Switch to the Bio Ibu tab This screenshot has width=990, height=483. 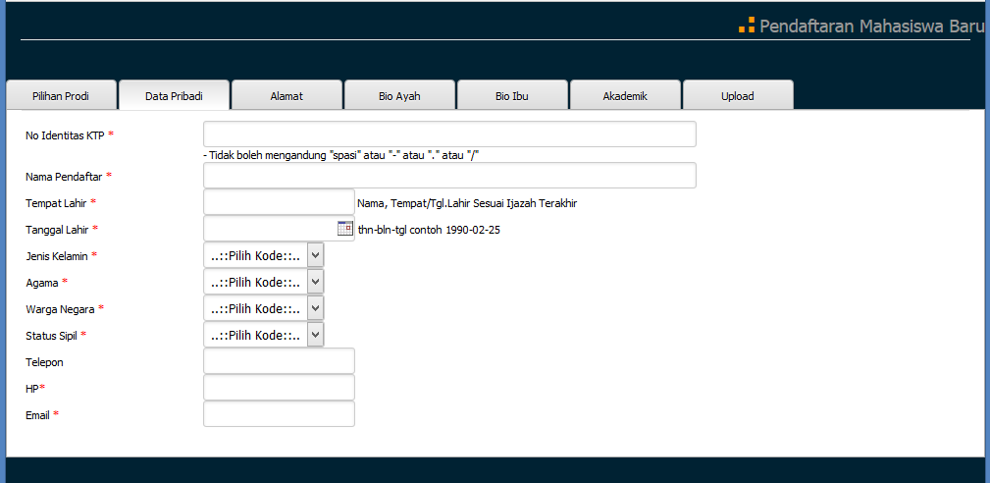pyautogui.click(x=511, y=96)
